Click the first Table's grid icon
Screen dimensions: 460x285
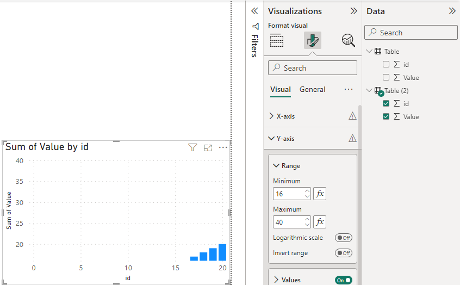[x=378, y=51]
